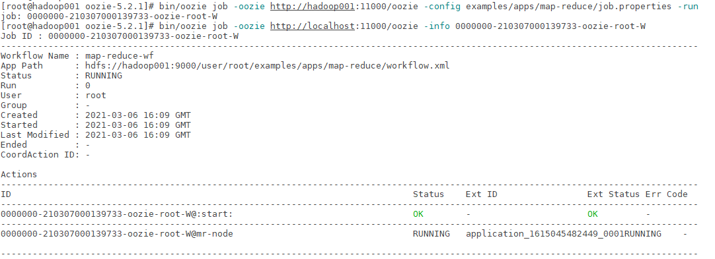Click the Workflow Name label
This screenshot has width=715, height=259.
point(34,56)
